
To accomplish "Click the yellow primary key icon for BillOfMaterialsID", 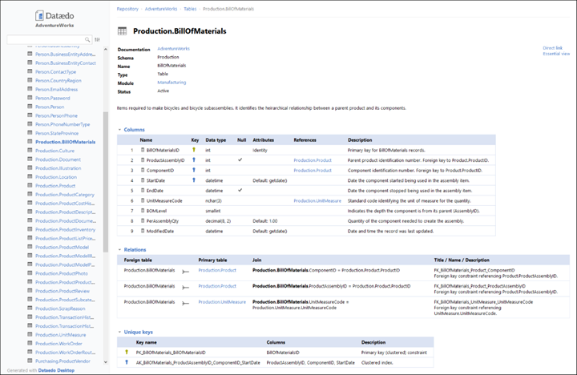I will pos(193,150).
